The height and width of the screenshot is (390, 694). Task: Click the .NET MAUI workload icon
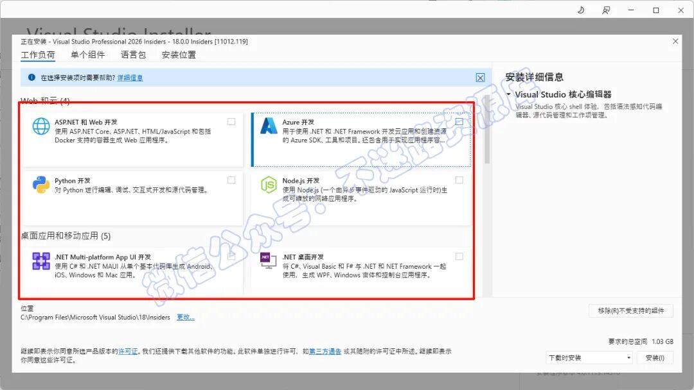coord(41,261)
